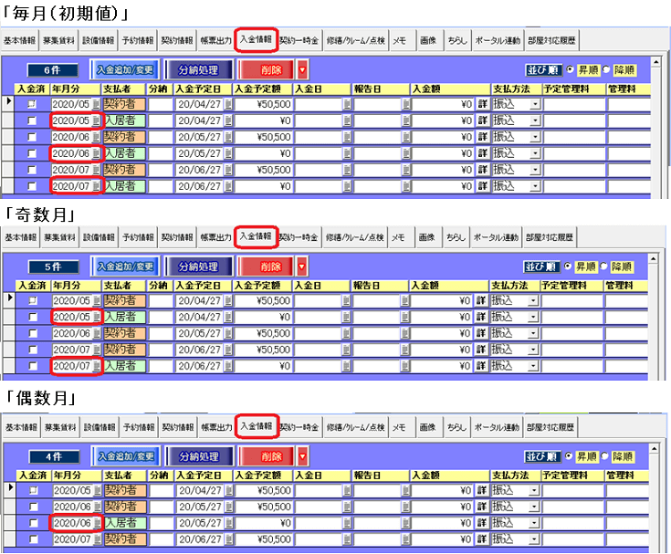Click icon beside 年月分 2020/07 入居者 row in 毎月 panel
This screenshot has width=671, height=554.
pos(97,186)
